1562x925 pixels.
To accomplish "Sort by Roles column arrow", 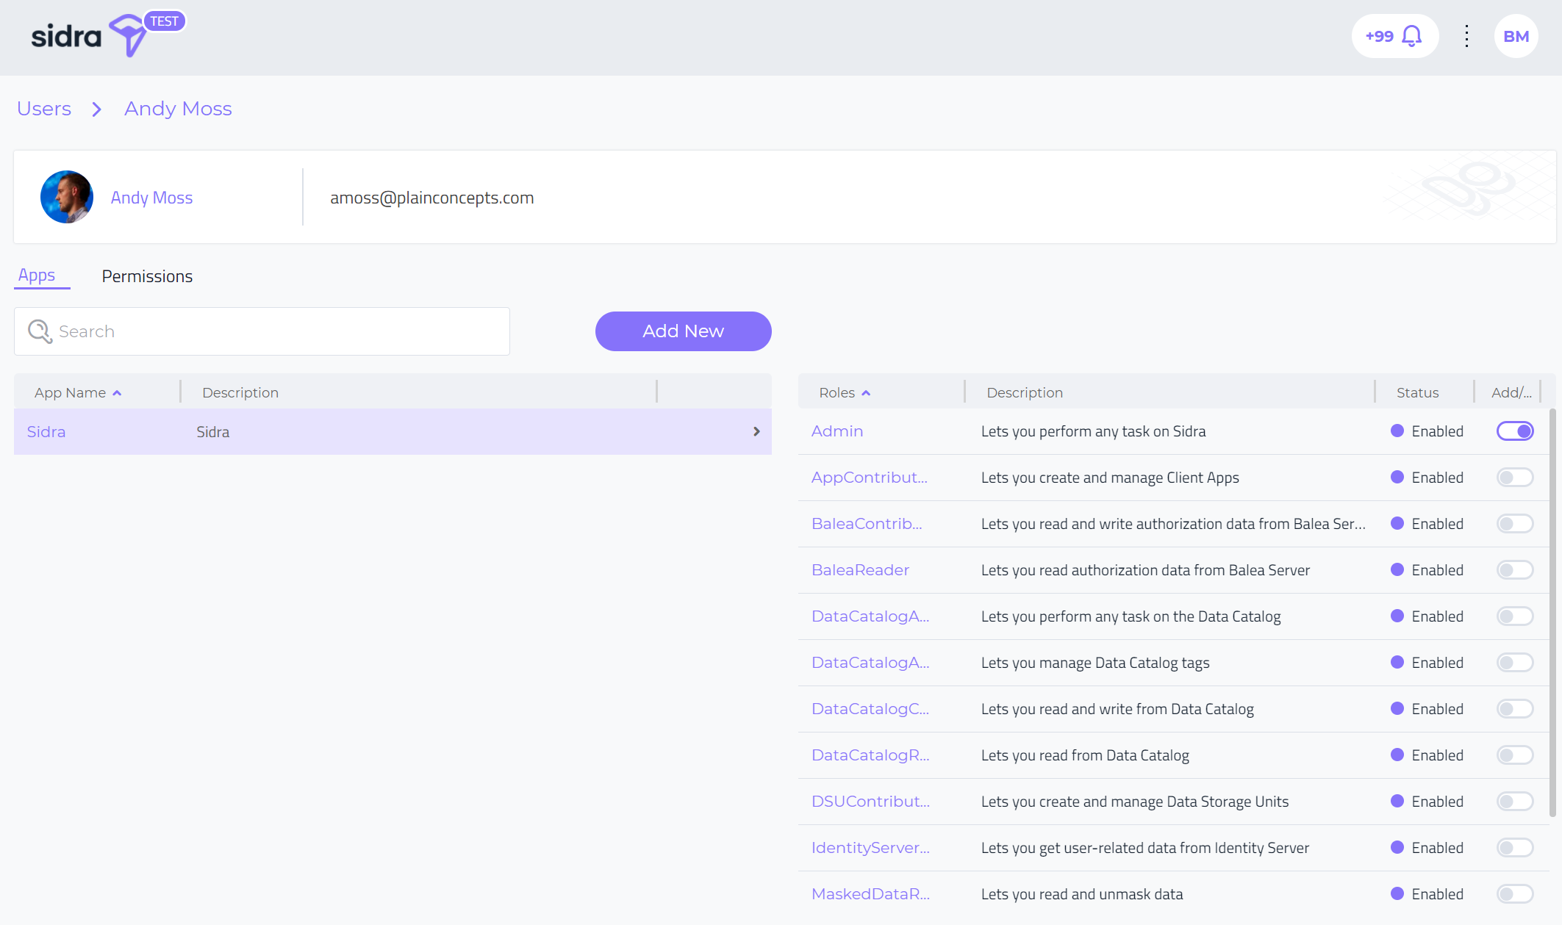I will click(866, 393).
